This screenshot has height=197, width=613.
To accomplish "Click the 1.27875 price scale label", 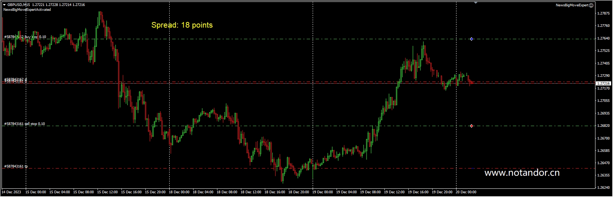I will tap(604, 13).
